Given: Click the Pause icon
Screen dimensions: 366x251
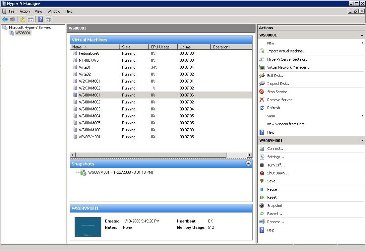Looking at the screenshot, I should 262,189.
